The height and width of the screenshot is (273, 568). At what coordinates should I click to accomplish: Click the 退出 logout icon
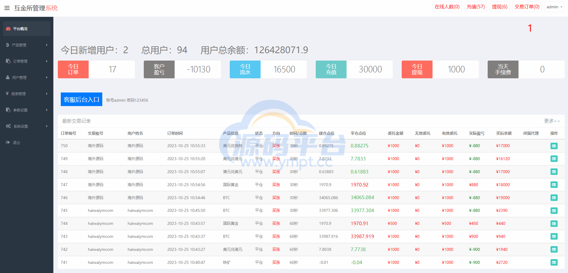8,142
